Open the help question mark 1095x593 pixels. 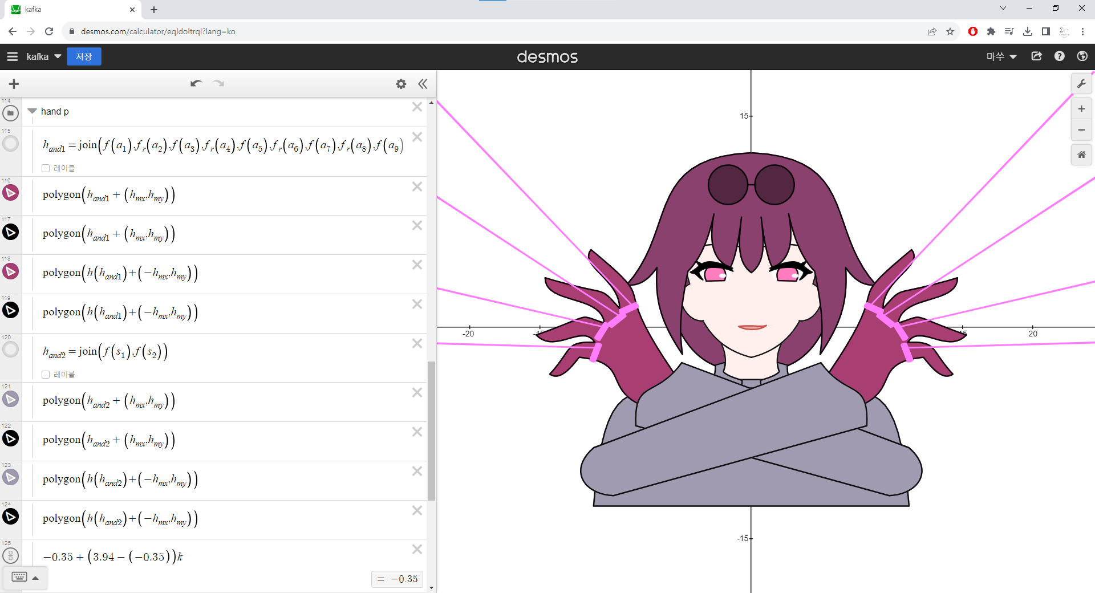pos(1059,56)
